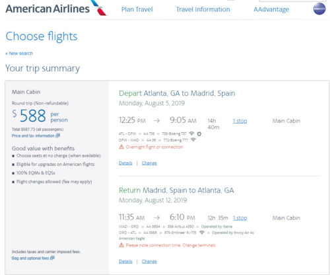Click the Wi-Fi icon on ORD-ATL flight
The height and width of the screenshot is (275, 330).
tap(201, 233)
